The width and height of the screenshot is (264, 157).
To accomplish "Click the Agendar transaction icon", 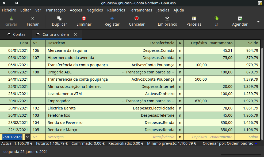I will (239, 21).
